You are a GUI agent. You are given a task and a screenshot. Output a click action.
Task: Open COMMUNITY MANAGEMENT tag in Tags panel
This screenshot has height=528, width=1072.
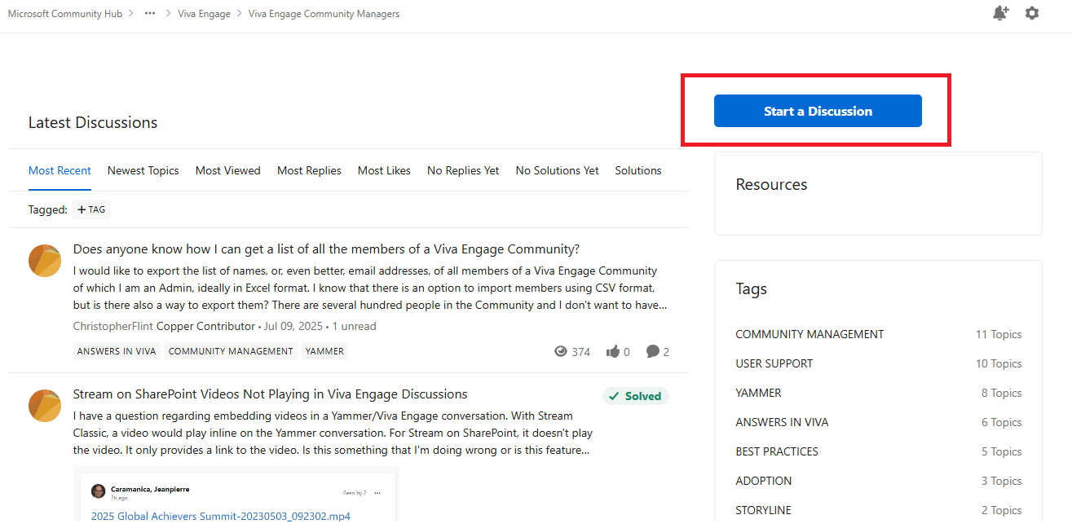click(x=810, y=334)
